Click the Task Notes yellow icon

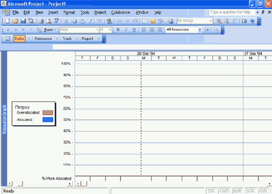[x=153, y=21]
